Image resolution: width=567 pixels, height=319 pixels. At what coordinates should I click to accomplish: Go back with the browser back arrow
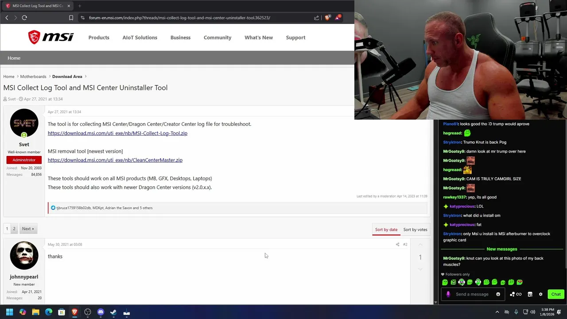pyautogui.click(x=7, y=18)
